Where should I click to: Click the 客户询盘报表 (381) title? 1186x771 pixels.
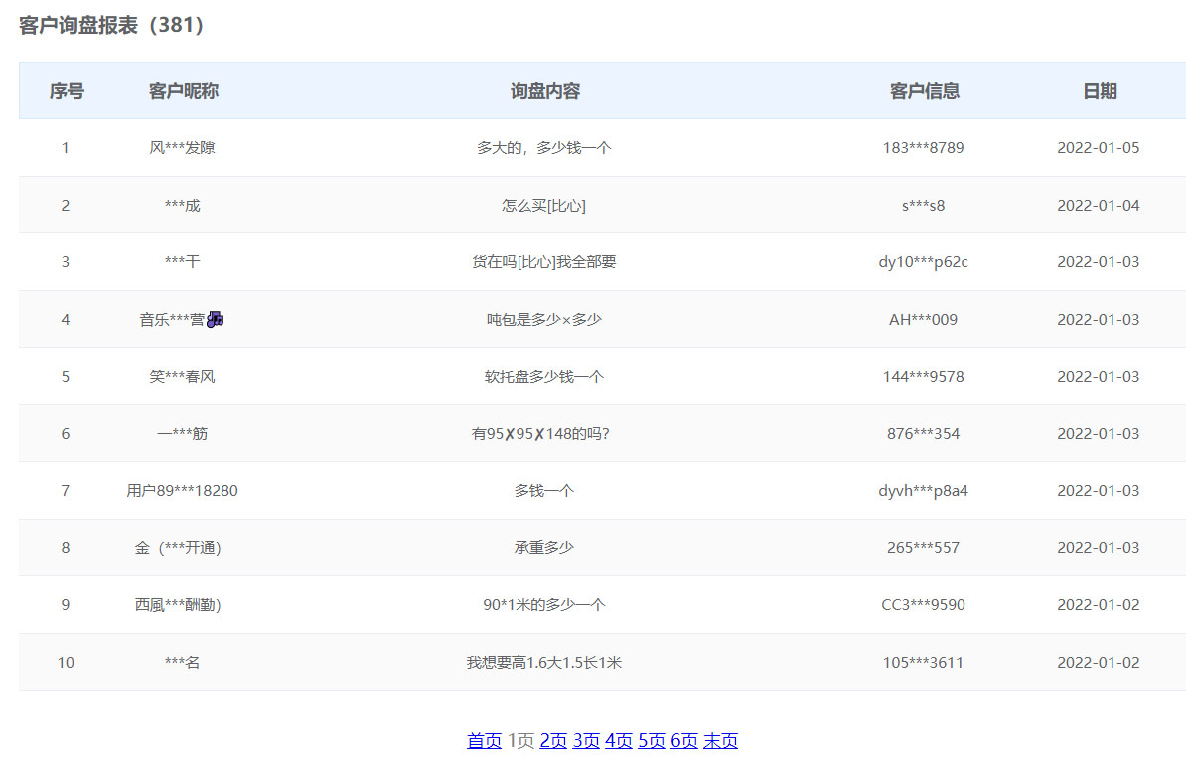(x=111, y=26)
